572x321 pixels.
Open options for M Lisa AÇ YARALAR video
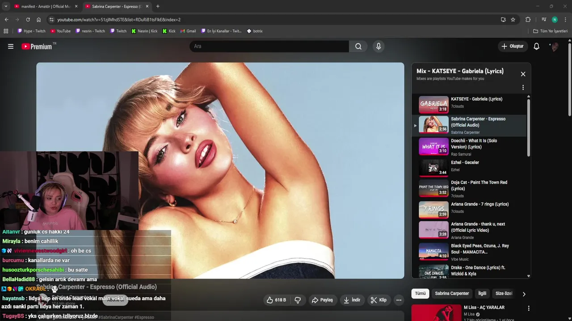coord(529,308)
